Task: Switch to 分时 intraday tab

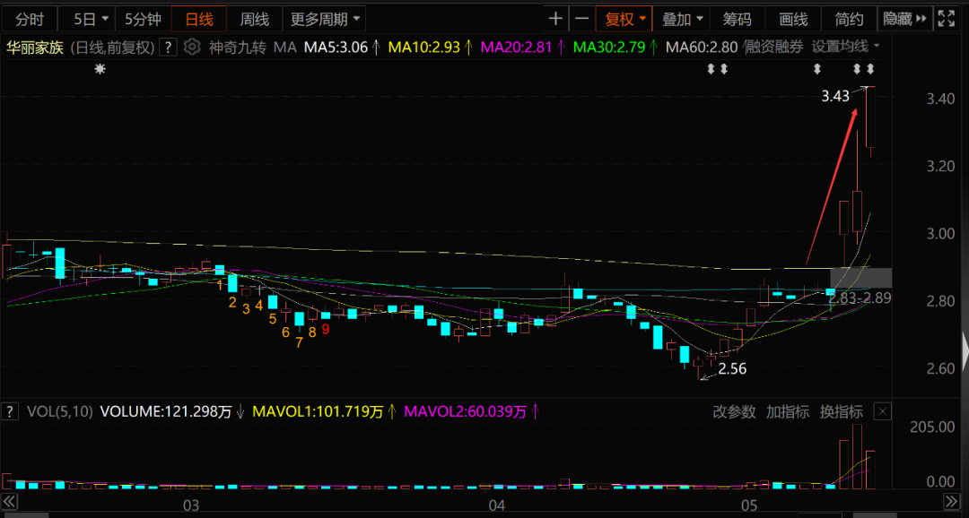Action: point(30,19)
